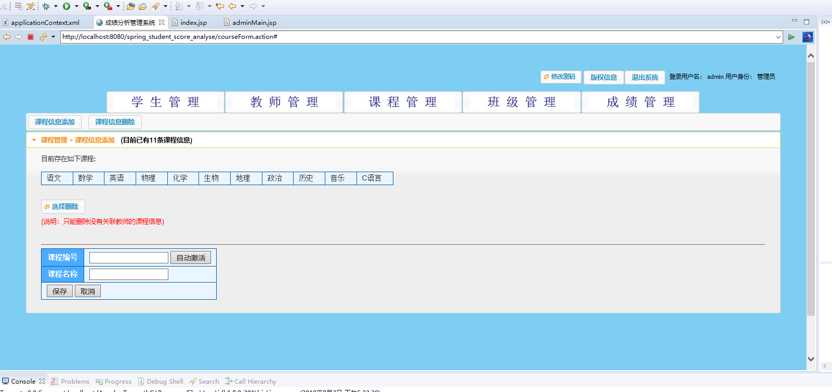The width and height of the screenshot is (832, 392).
Task: Click the Open Type folder icon
Action: (x=131, y=6)
